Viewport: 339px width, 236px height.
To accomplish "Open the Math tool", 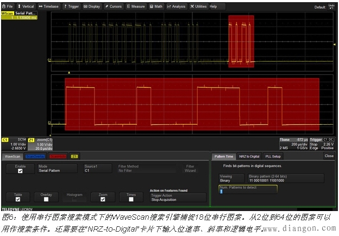I will (x=156, y=7).
